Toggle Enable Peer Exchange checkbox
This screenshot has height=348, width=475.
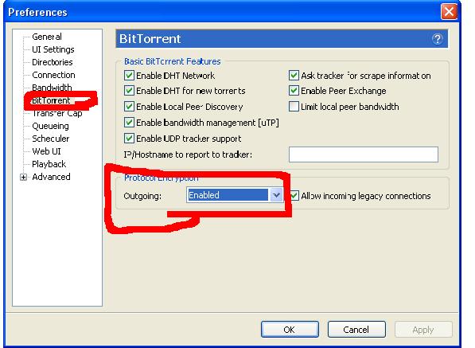tap(294, 90)
